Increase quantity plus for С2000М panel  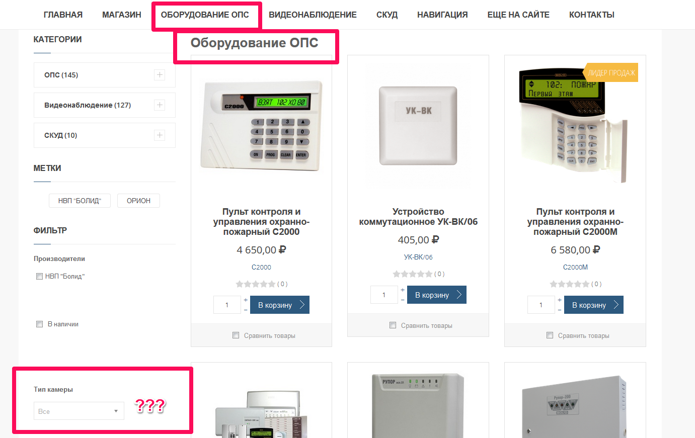pos(560,300)
